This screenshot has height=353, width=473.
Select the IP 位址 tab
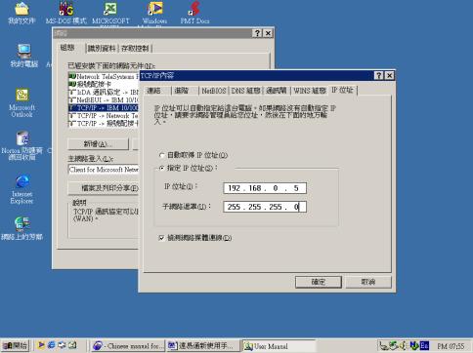pos(342,90)
